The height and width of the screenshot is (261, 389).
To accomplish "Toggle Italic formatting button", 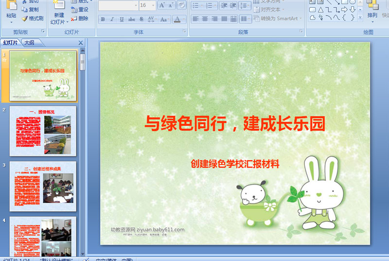I will pos(112,19).
